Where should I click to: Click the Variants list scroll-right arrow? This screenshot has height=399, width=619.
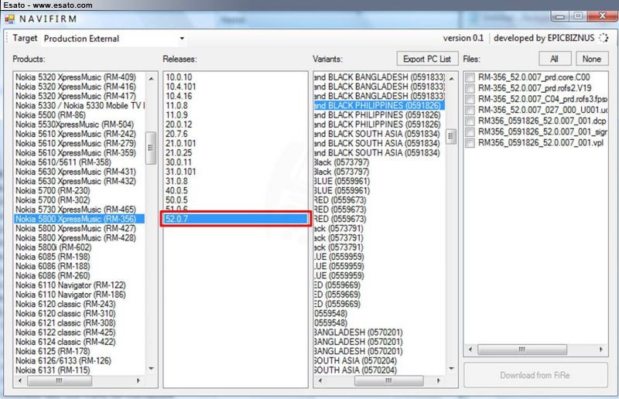pos(438,380)
